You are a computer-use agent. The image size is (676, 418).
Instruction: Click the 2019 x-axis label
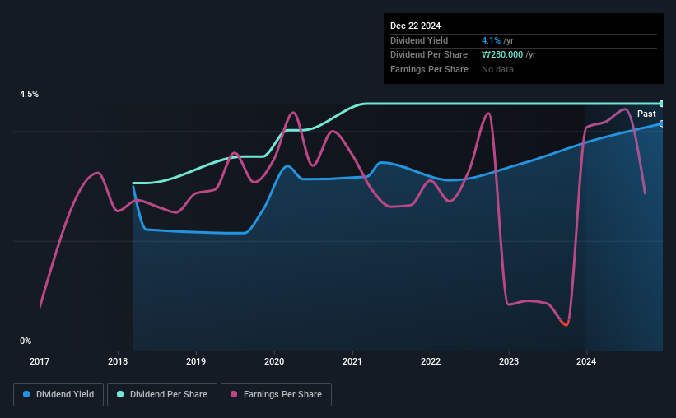pyautogui.click(x=196, y=361)
